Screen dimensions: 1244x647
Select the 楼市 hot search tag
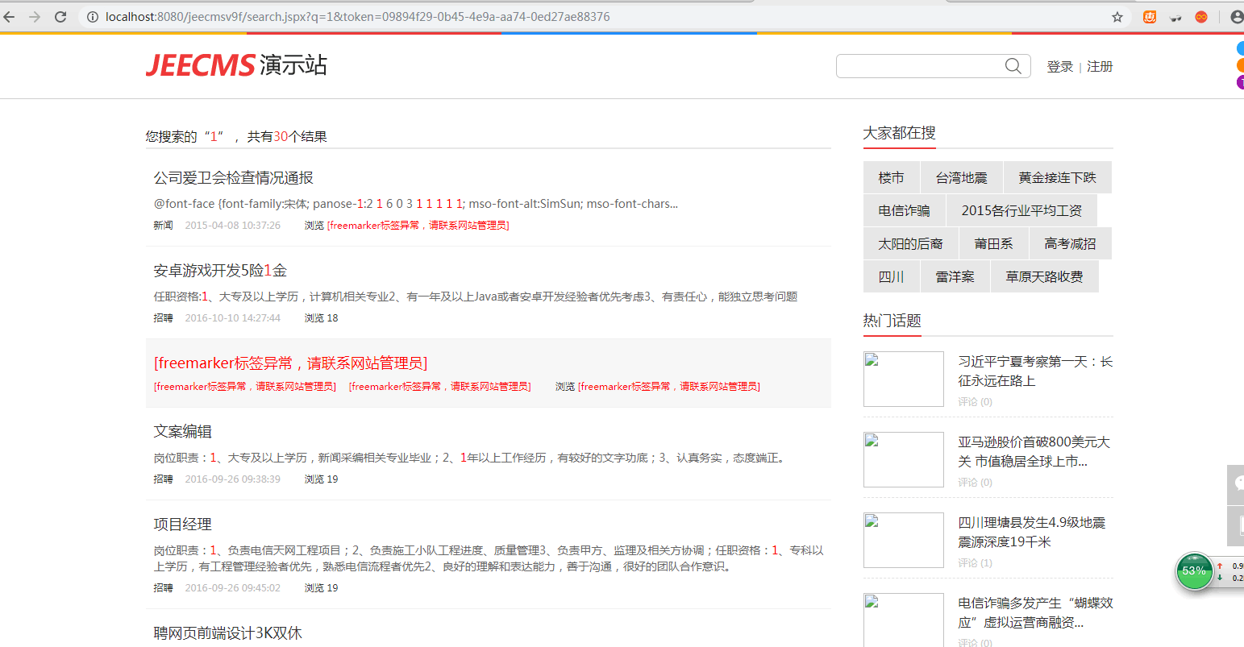tap(891, 178)
